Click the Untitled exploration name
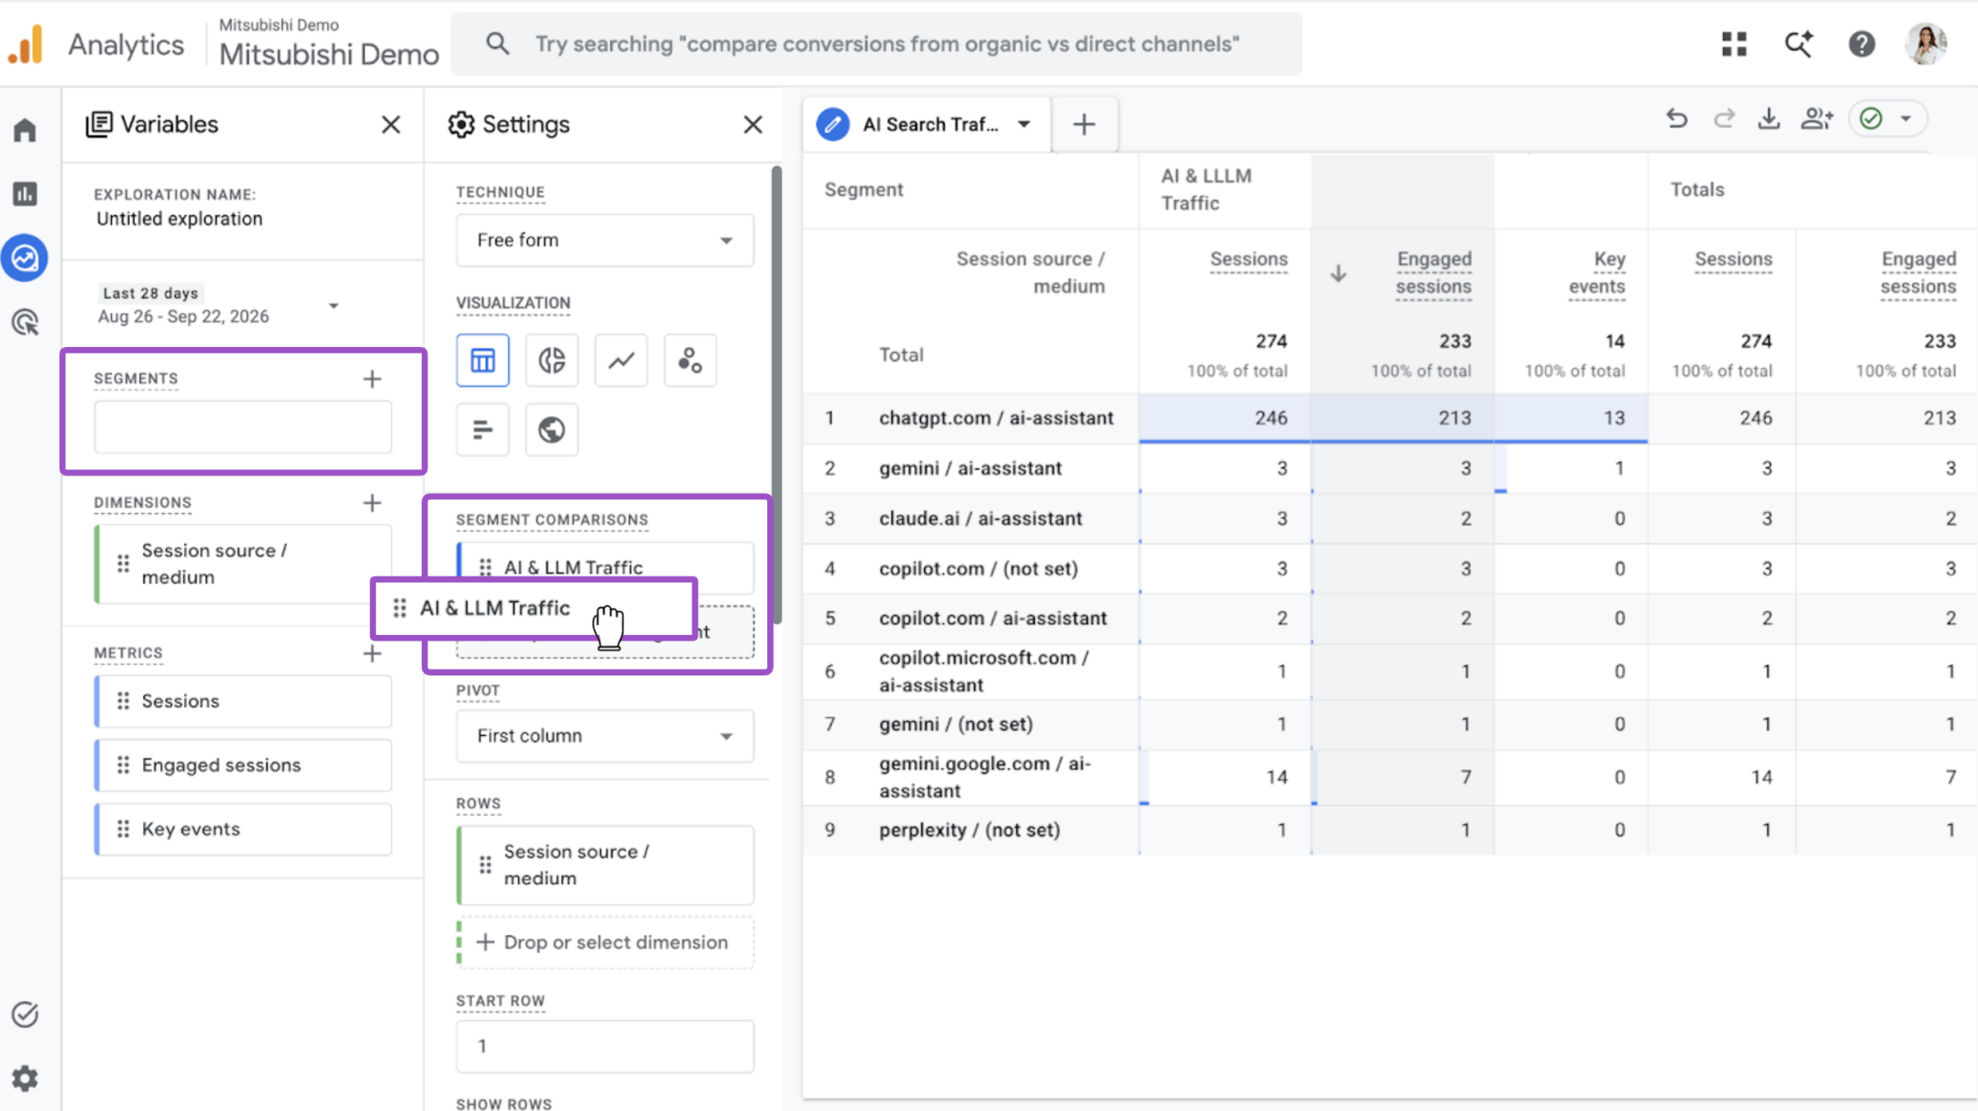The image size is (1978, 1111). (x=179, y=219)
